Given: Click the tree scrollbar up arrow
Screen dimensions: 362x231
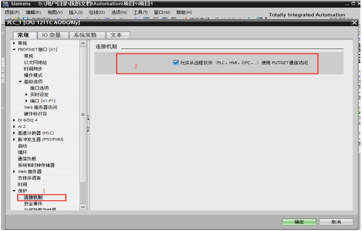Looking at the screenshot, I should [x=83, y=43].
